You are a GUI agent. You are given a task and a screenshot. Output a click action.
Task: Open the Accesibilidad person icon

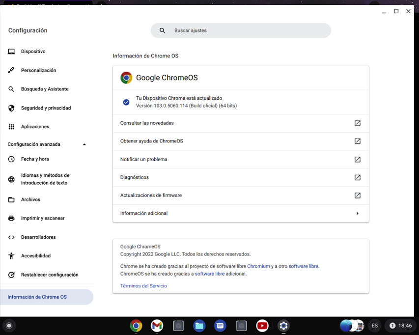coord(11,256)
